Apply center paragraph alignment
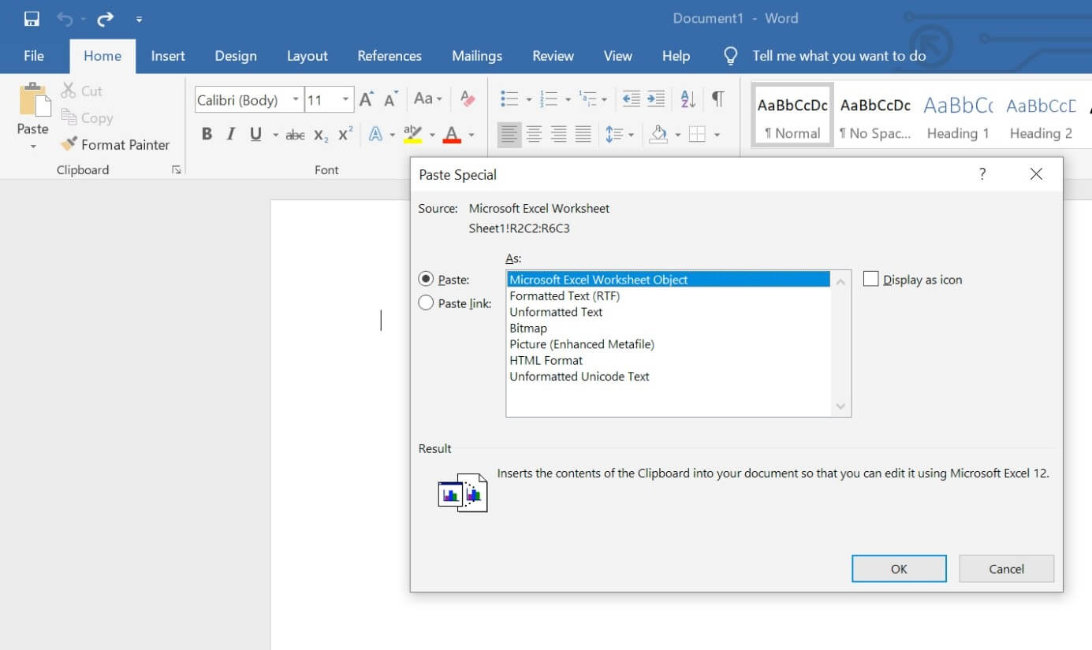Viewport: 1092px width, 650px height. (x=534, y=134)
